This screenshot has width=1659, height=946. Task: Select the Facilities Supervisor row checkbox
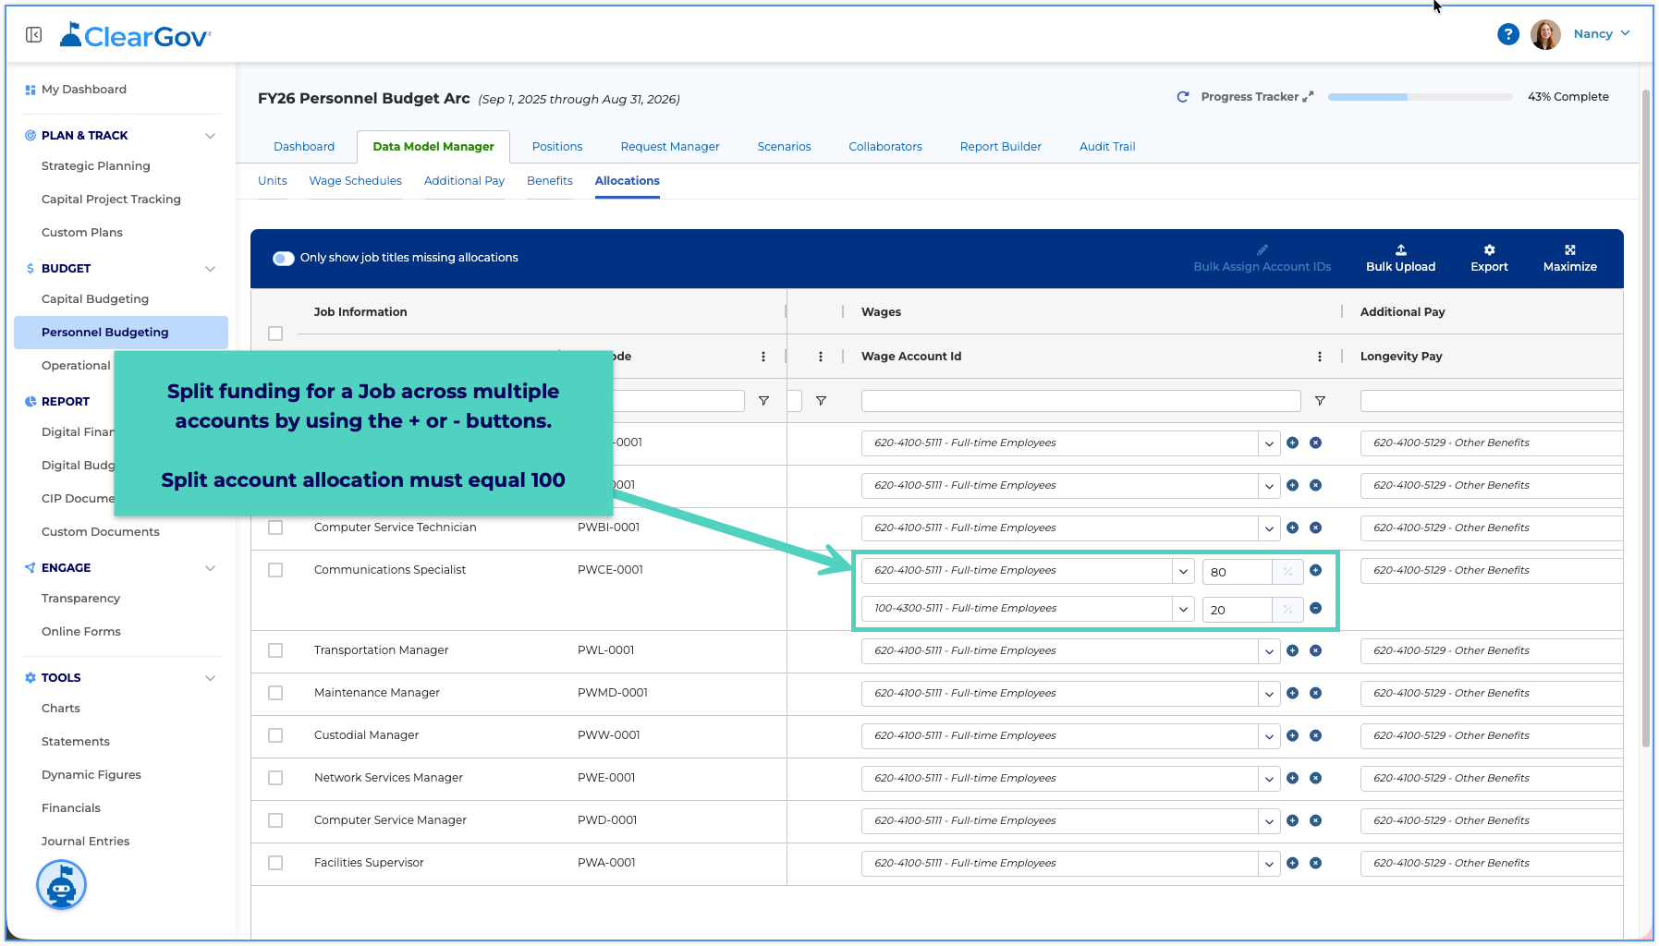coord(275,863)
